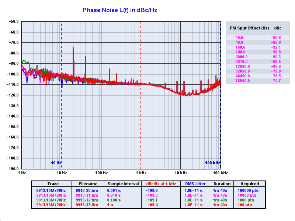Click the -78.5 dBc spur value
The image size is (295, 221).
tap(275, 76)
